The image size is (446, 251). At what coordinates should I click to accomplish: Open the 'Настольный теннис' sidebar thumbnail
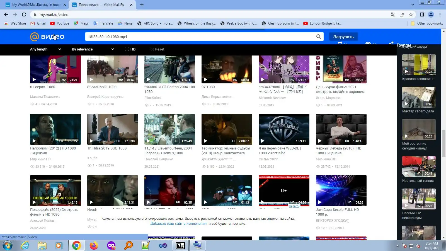[419, 166]
